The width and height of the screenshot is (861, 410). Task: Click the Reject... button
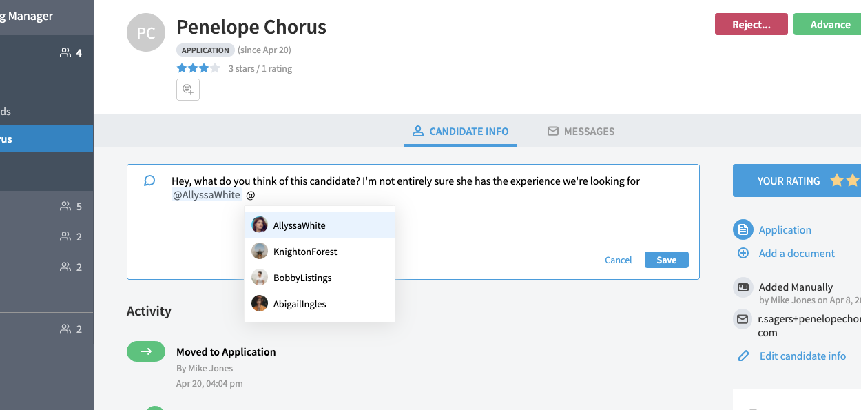click(x=751, y=24)
